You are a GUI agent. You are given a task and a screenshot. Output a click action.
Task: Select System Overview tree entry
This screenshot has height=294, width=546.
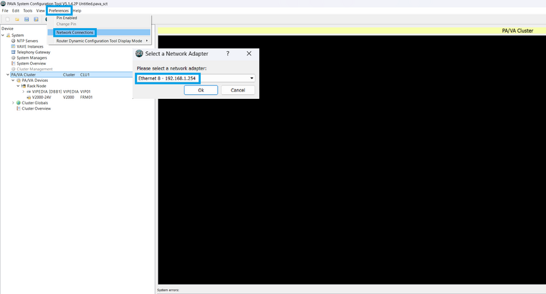click(31, 63)
